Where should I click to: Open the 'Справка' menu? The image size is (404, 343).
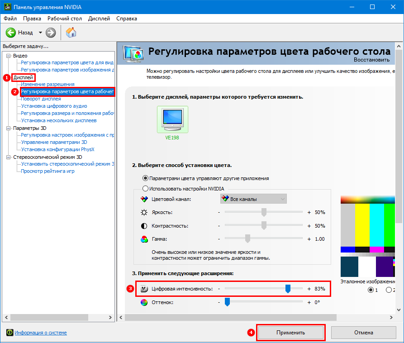click(126, 19)
